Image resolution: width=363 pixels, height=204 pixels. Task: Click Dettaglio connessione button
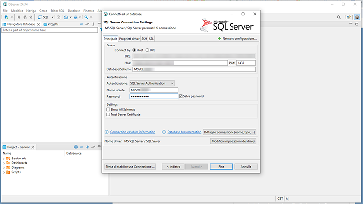click(x=229, y=132)
